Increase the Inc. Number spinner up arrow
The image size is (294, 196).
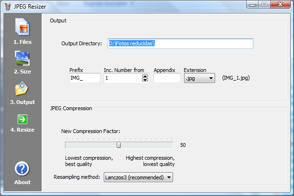click(145, 76)
